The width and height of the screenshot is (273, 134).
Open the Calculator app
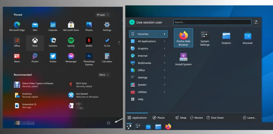tap(107, 58)
